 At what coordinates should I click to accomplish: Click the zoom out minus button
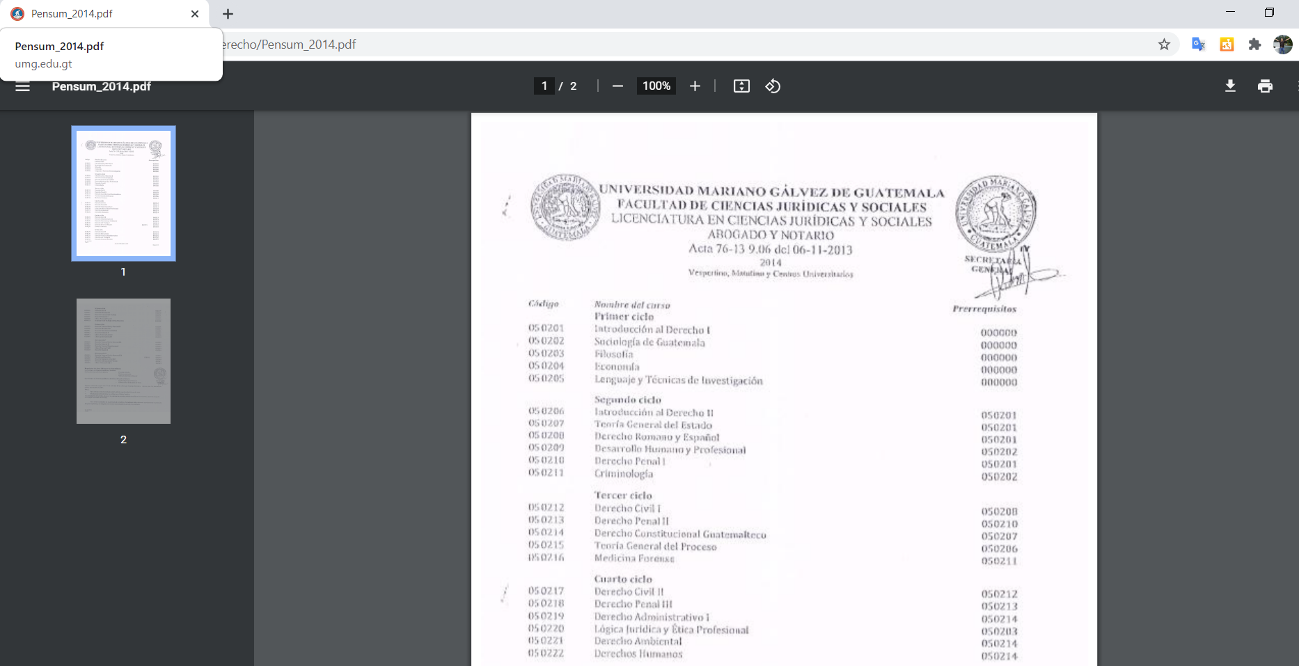[x=617, y=86]
